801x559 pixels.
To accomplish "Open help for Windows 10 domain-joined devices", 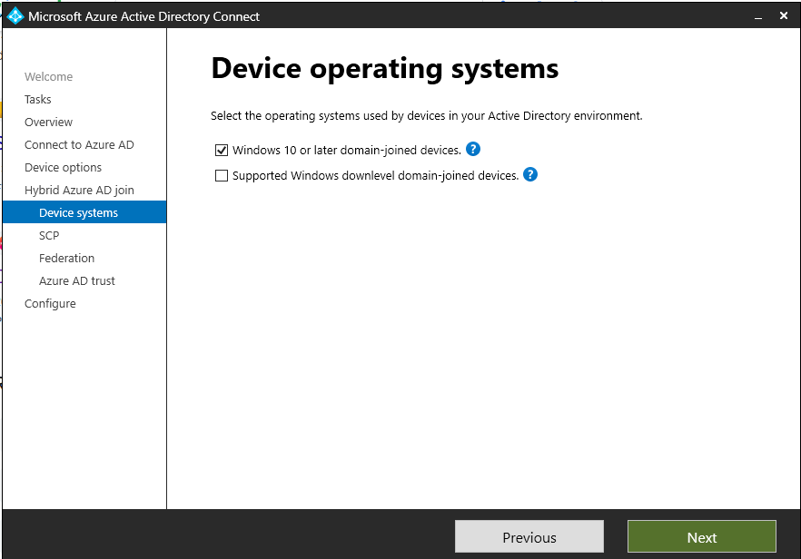I will click(x=472, y=150).
